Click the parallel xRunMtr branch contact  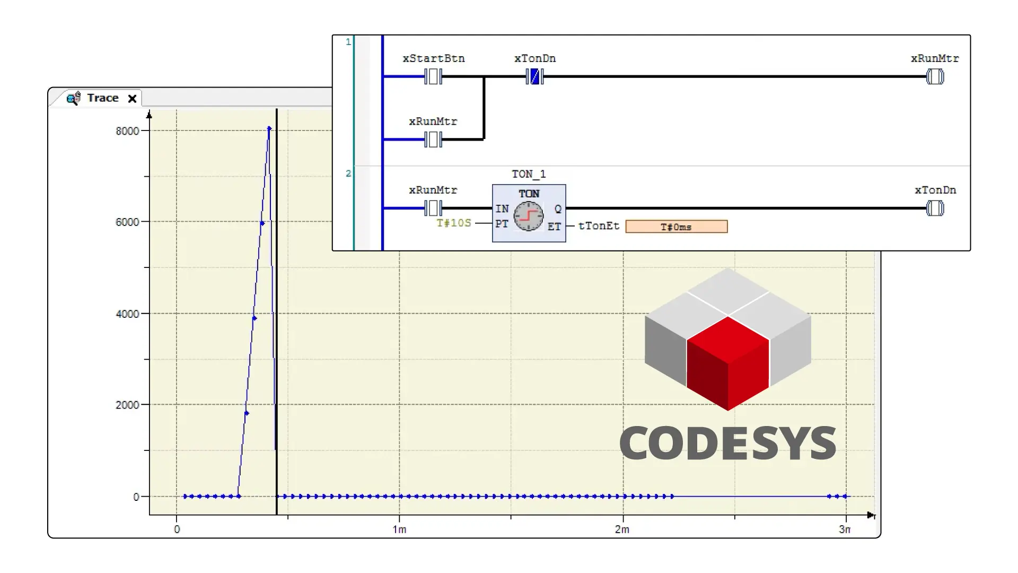coord(434,140)
